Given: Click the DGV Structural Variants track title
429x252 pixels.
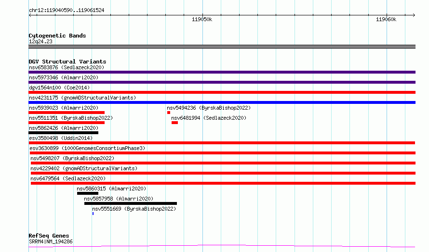Looking at the screenshot, I should tap(67, 62).
